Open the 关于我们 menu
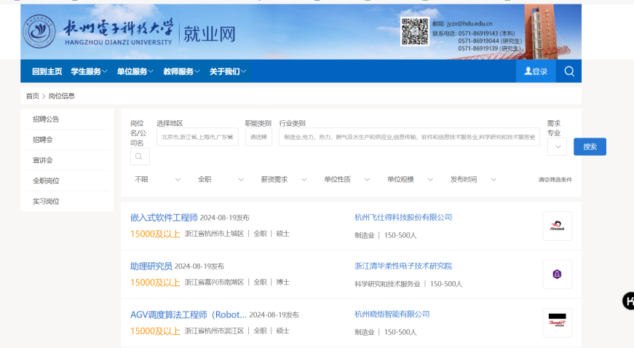634x348 pixels. point(228,71)
